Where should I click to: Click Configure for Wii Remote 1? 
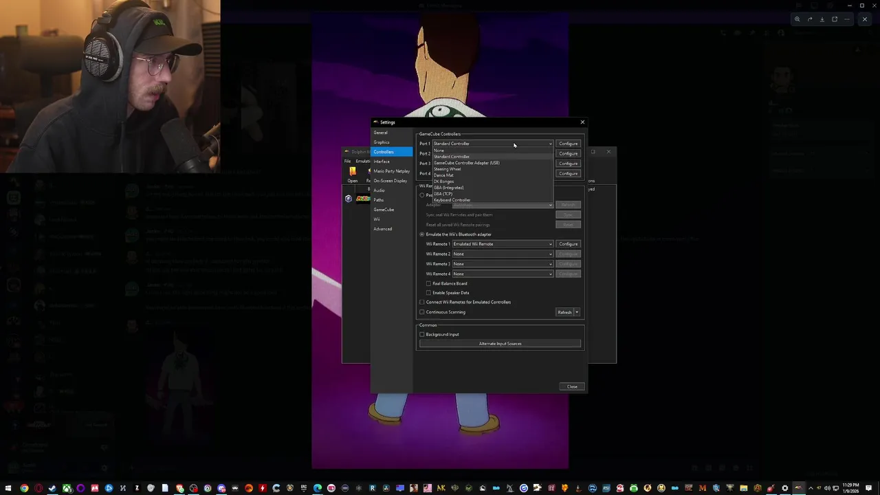(x=568, y=244)
